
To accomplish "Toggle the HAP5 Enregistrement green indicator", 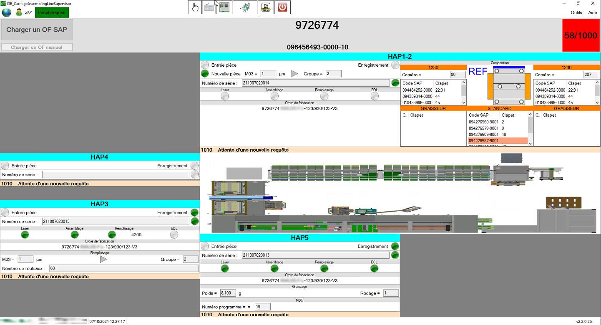I will click(395, 246).
